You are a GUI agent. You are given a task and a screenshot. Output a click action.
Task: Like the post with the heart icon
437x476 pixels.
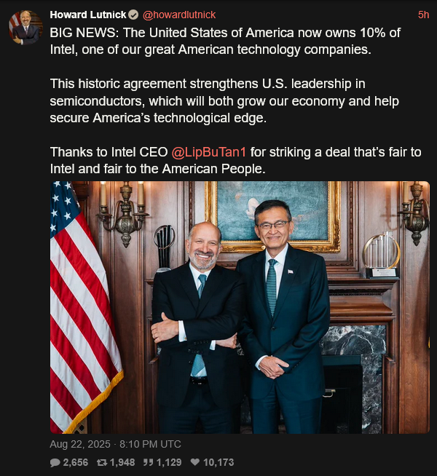[195, 462]
